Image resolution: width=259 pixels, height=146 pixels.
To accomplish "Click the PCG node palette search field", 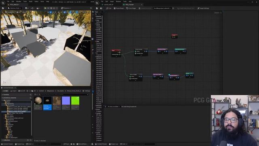I will 99,14.
